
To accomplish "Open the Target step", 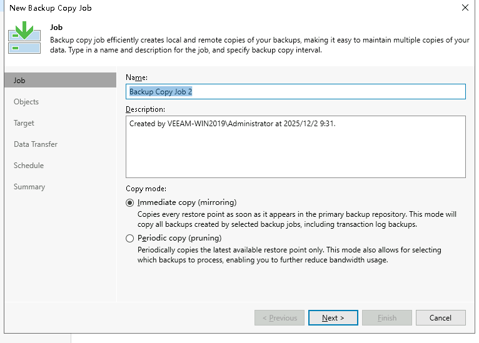I will tap(24, 123).
